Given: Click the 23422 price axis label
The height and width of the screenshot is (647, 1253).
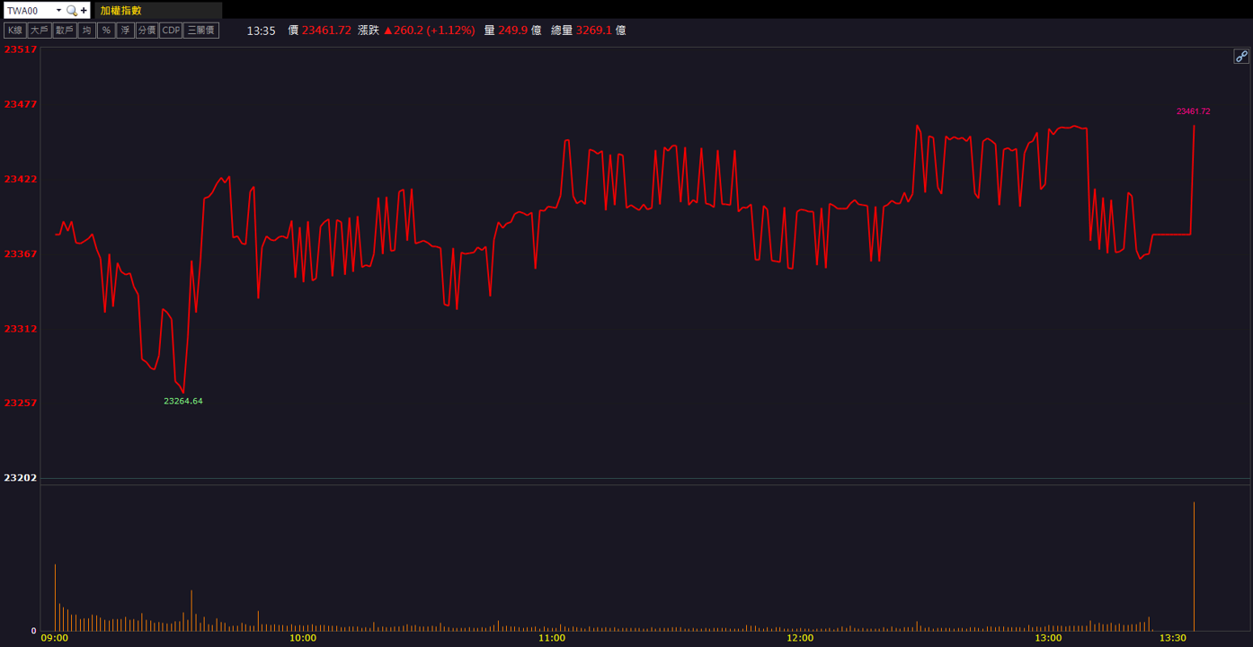Looking at the screenshot, I should pos(21,179).
